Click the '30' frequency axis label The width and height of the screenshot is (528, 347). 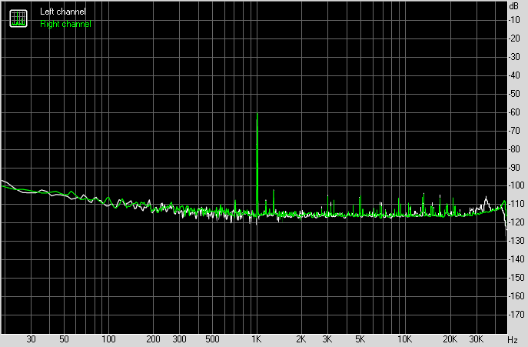[x=31, y=339]
